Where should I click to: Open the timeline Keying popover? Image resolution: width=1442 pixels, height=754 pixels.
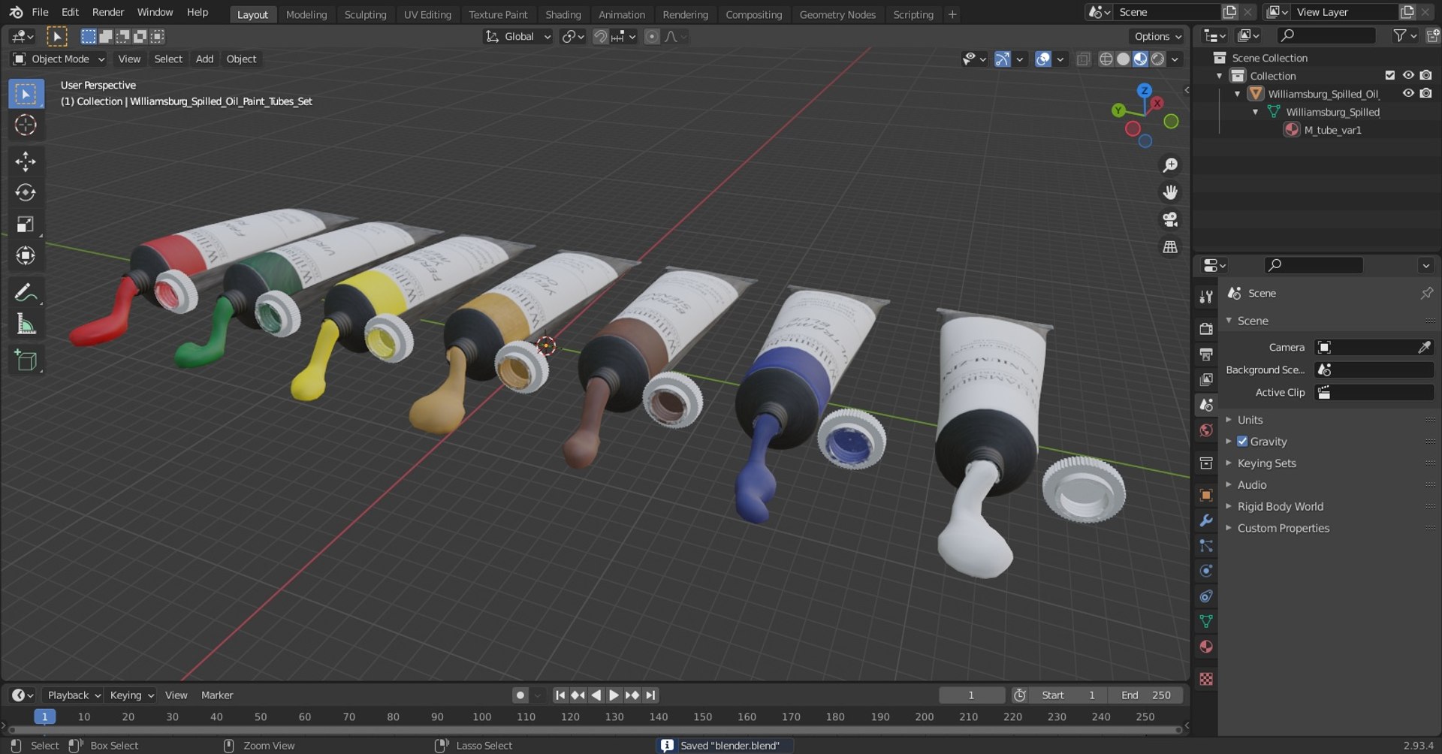pos(130,695)
